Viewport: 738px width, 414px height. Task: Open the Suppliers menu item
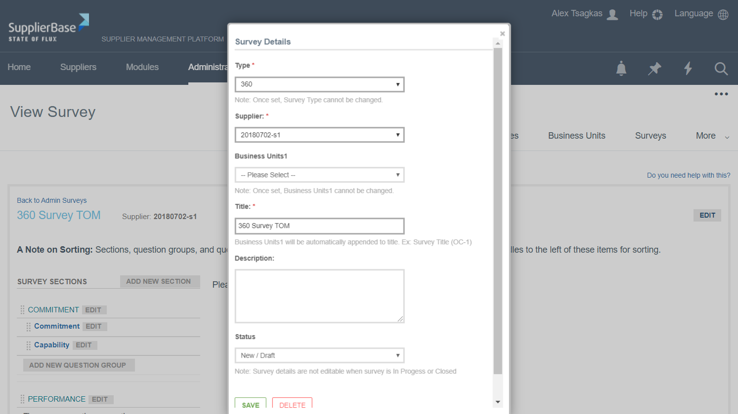(x=78, y=67)
